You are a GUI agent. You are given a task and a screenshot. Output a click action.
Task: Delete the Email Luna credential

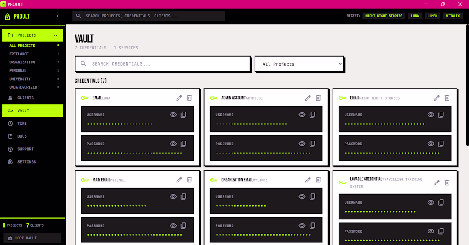tap(189, 98)
